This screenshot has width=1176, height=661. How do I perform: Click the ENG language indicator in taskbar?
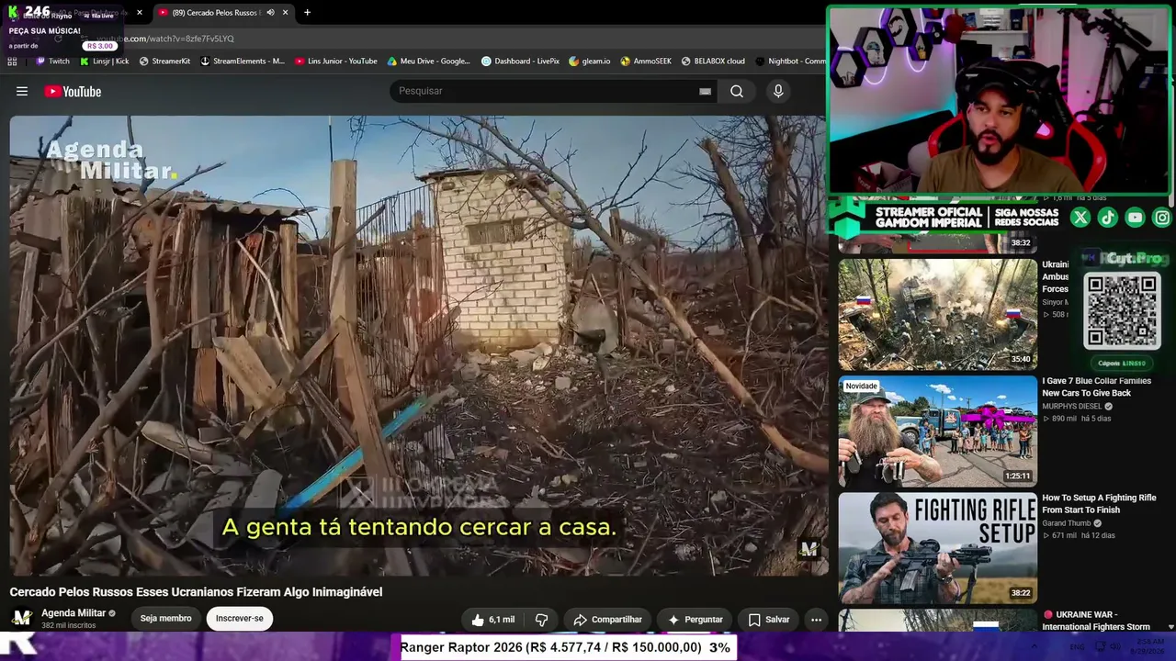pos(1078,647)
